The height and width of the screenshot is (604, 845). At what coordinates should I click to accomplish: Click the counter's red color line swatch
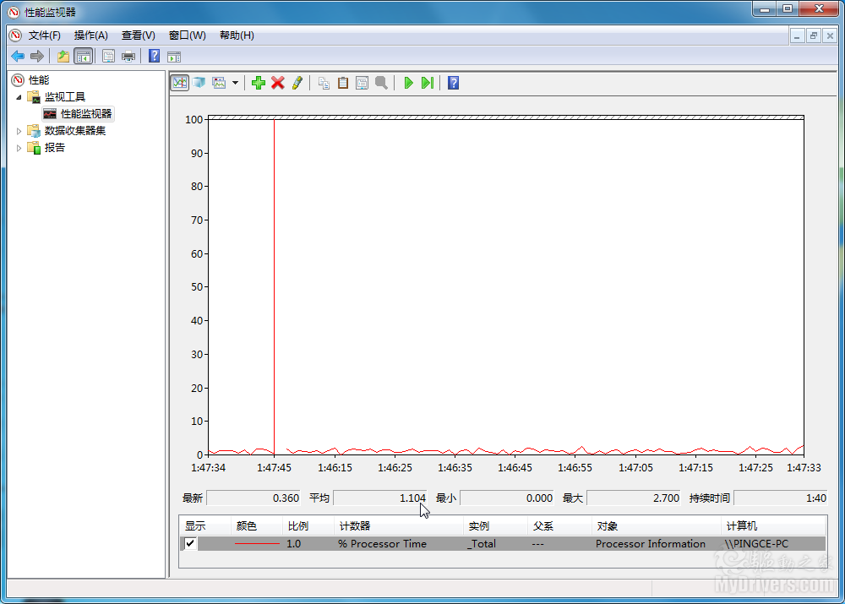pos(257,544)
